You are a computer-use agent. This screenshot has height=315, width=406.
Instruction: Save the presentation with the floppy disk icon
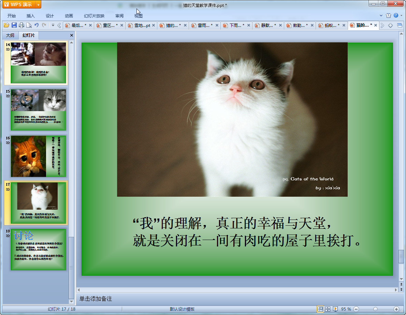(14, 25)
